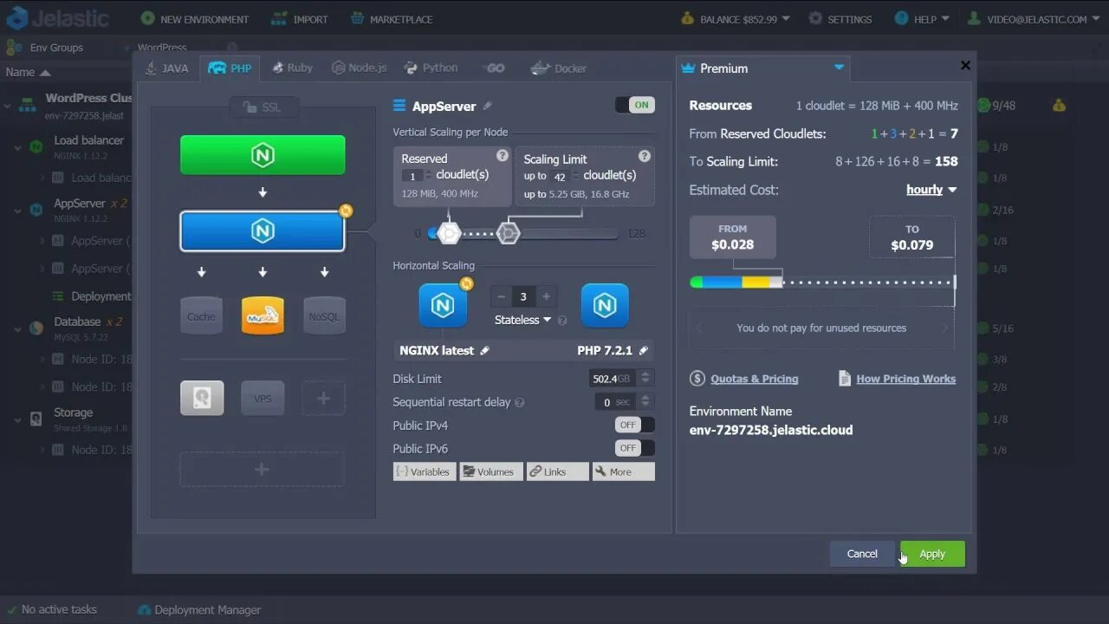Enable Public IPv4 toggle
The height and width of the screenshot is (624, 1109).
[635, 425]
